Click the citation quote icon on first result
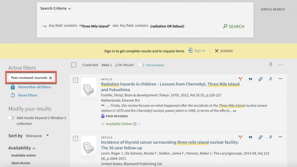This screenshot has height=167, width=297. pyautogui.click(x=250, y=79)
